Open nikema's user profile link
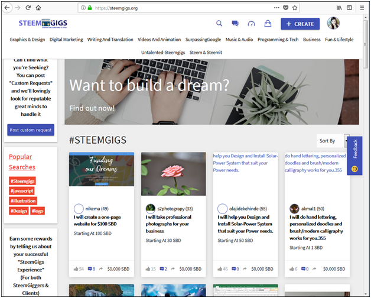Viewport: 371px width, 298px height. (x=97, y=209)
